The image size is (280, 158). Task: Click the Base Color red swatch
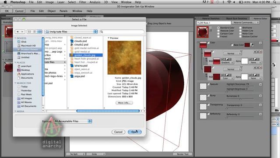(x=247, y=45)
